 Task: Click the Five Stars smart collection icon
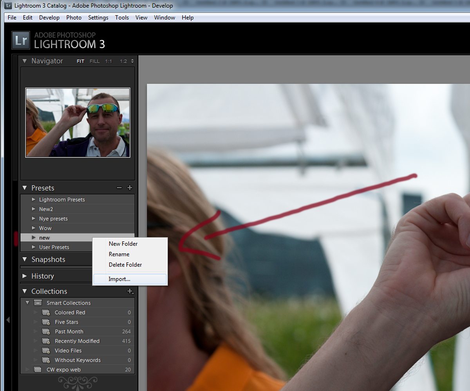click(x=46, y=322)
